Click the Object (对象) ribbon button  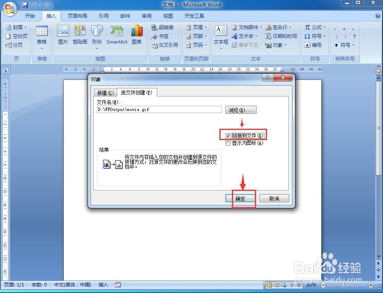[x=276, y=45]
